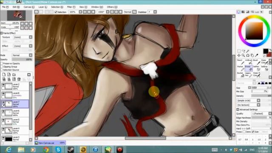Pick the rectangular selection tool
This screenshot has height=153, width=272.
[239, 51]
